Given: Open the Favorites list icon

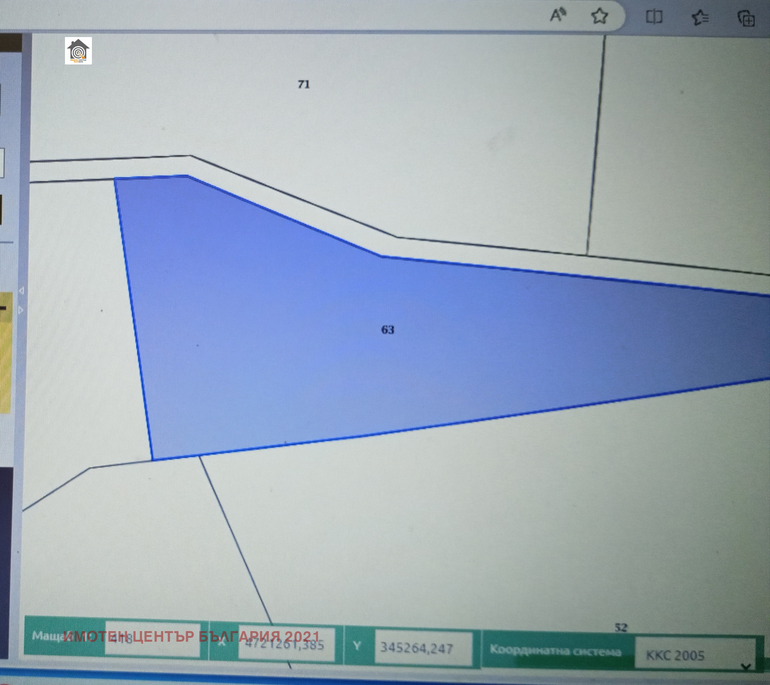Looking at the screenshot, I should 700,18.
